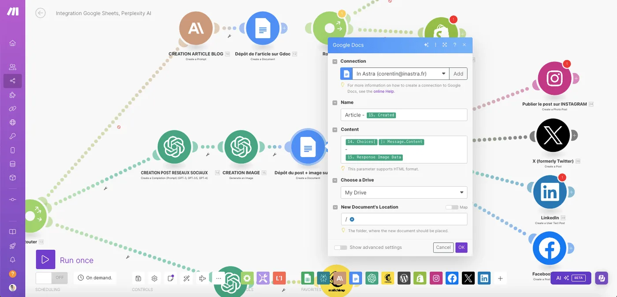The image size is (617, 297).
Task: Click the On demand schedule setting
Action: pyautogui.click(x=95, y=278)
